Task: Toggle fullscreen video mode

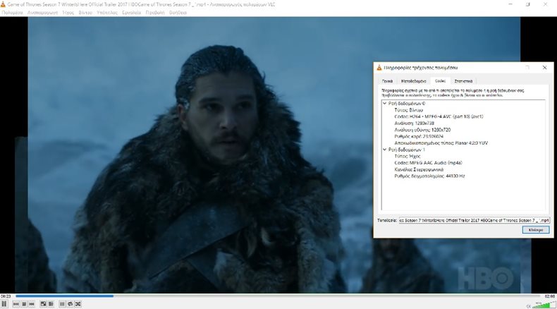Action: 43,304
